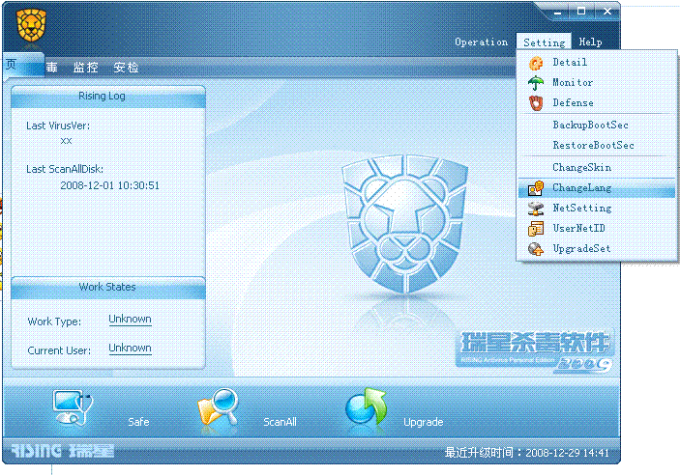Click the golden lion logo top-left
This screenshot has width=680, height=475.
tap(31, 26)
